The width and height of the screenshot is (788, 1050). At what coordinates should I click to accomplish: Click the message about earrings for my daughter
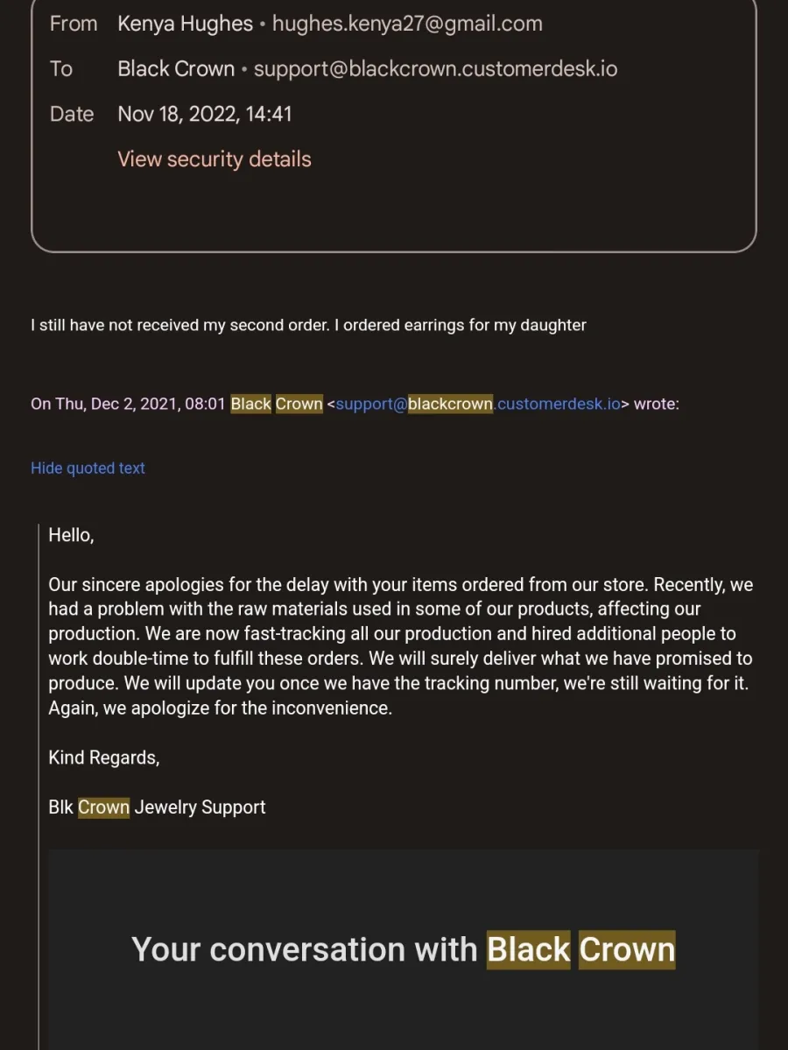tap(309, 326)
